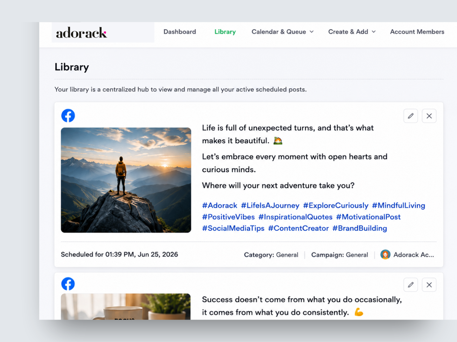Click the flexed arm emoji in second post

(359, 312)
